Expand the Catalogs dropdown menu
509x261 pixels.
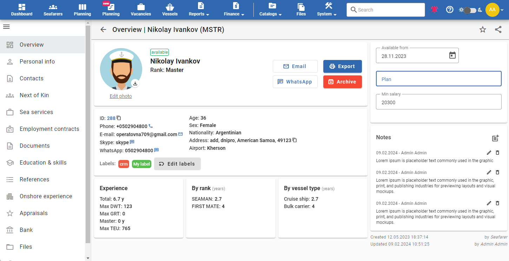coord(271,10)
